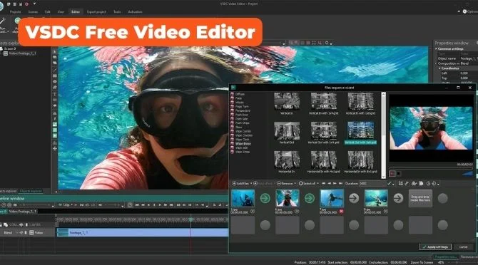Apply duration with the checkmark icon
The height and width of the screenshot is (265, 478).
click(389, 184)
